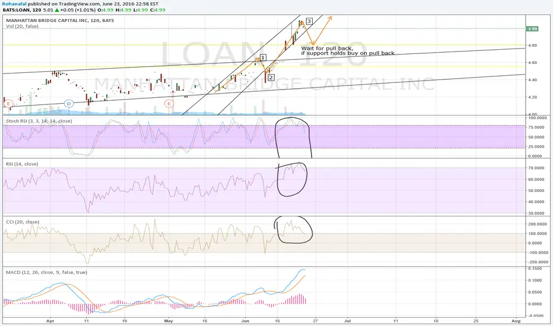The height and width of the screenshot is (326, 553).
Task: Click the -100.0000 CCI axis value
Action: [537, 253]
